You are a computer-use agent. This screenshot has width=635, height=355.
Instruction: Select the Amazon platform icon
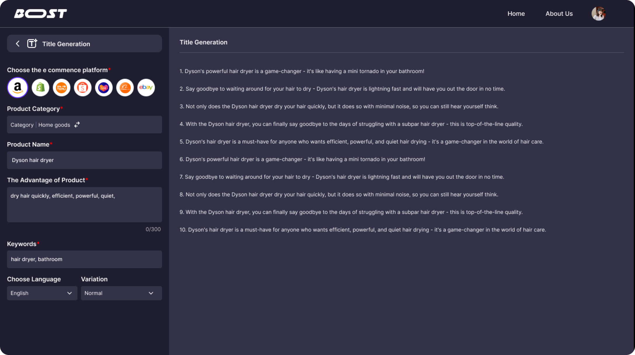coord(18,87)
